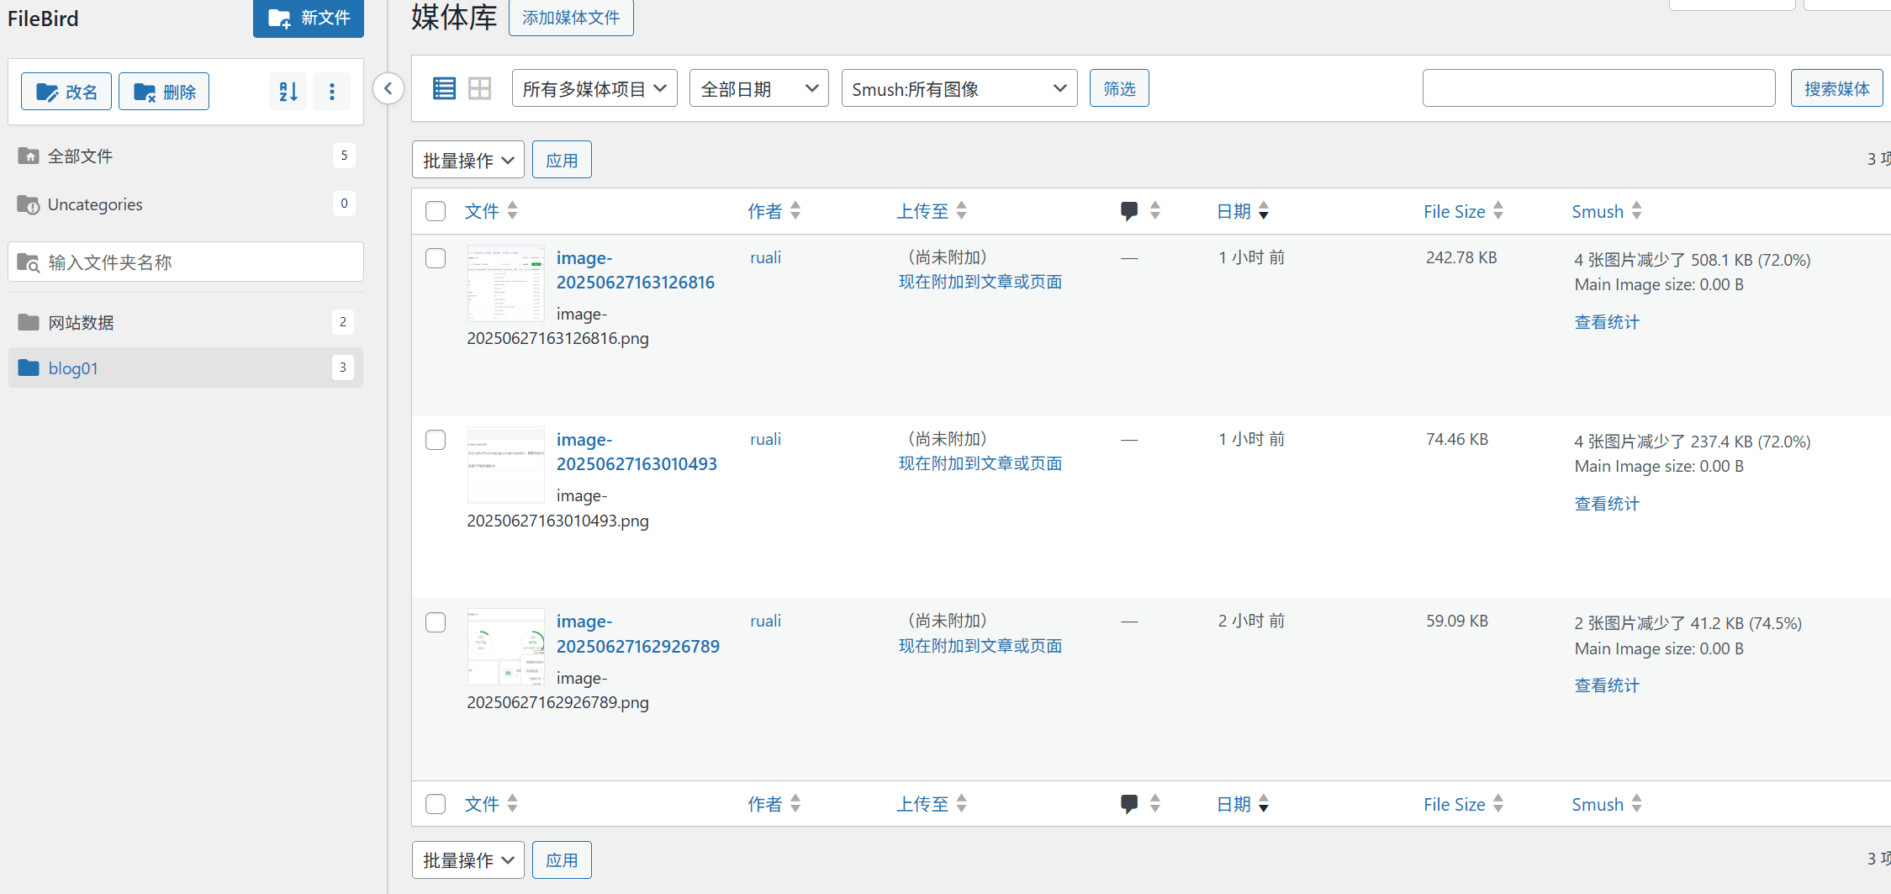The width and height of the screenshot is (1891, 894).
Task: Check the select-all checkbox in table header
Action: coord(436,211)
